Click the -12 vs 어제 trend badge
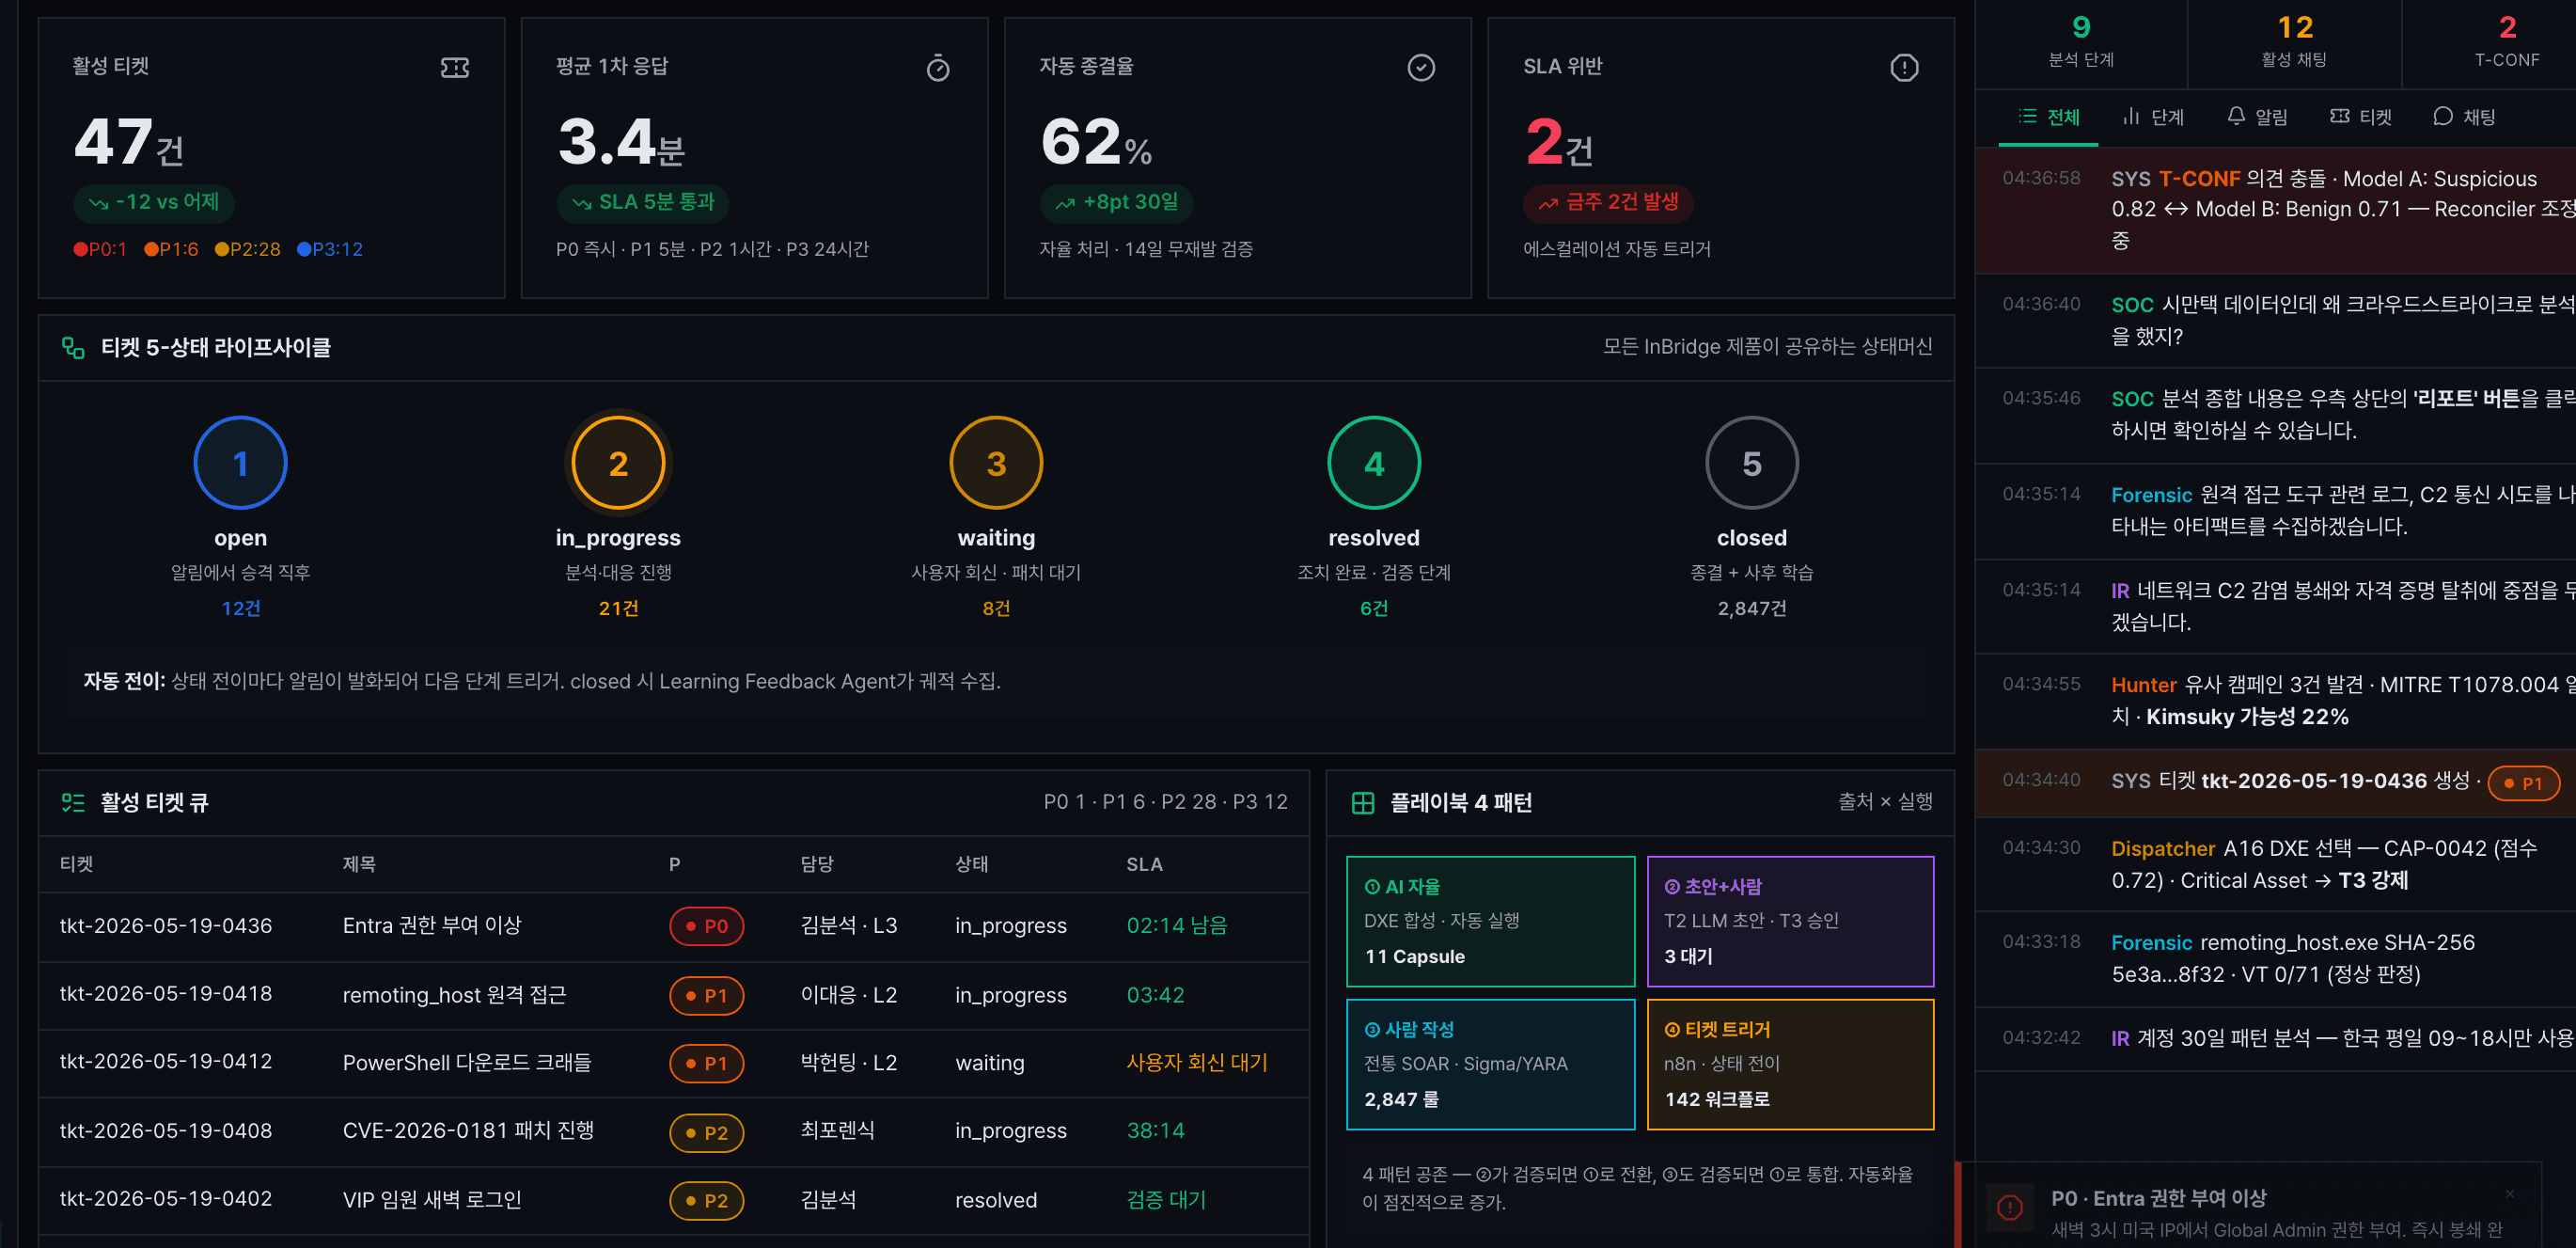 point(154,202)
